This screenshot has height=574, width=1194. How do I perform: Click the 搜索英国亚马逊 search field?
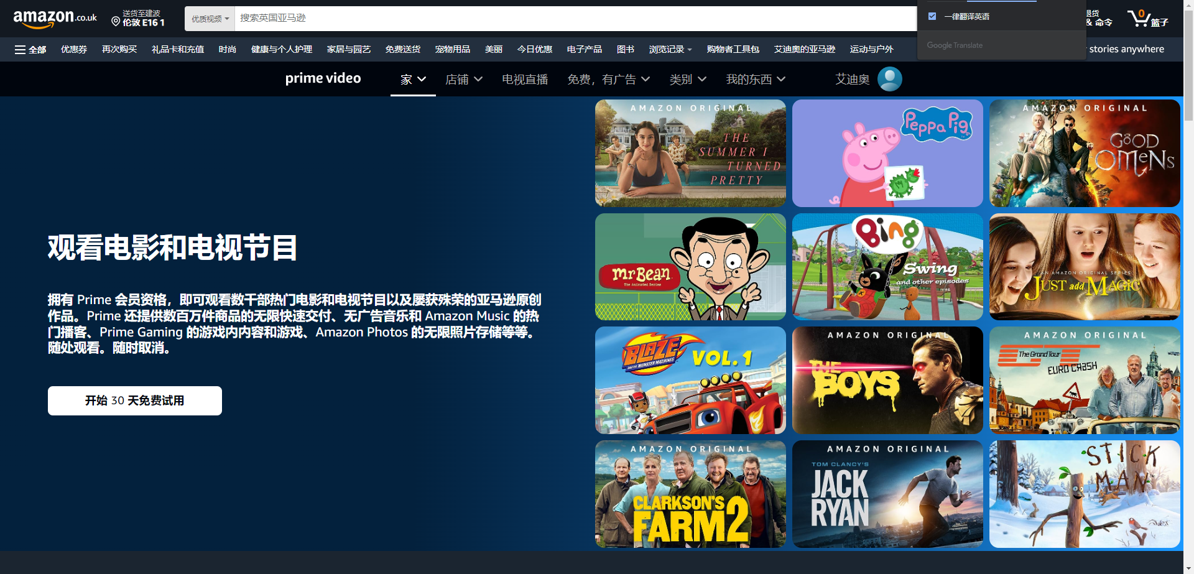[575, 19]
